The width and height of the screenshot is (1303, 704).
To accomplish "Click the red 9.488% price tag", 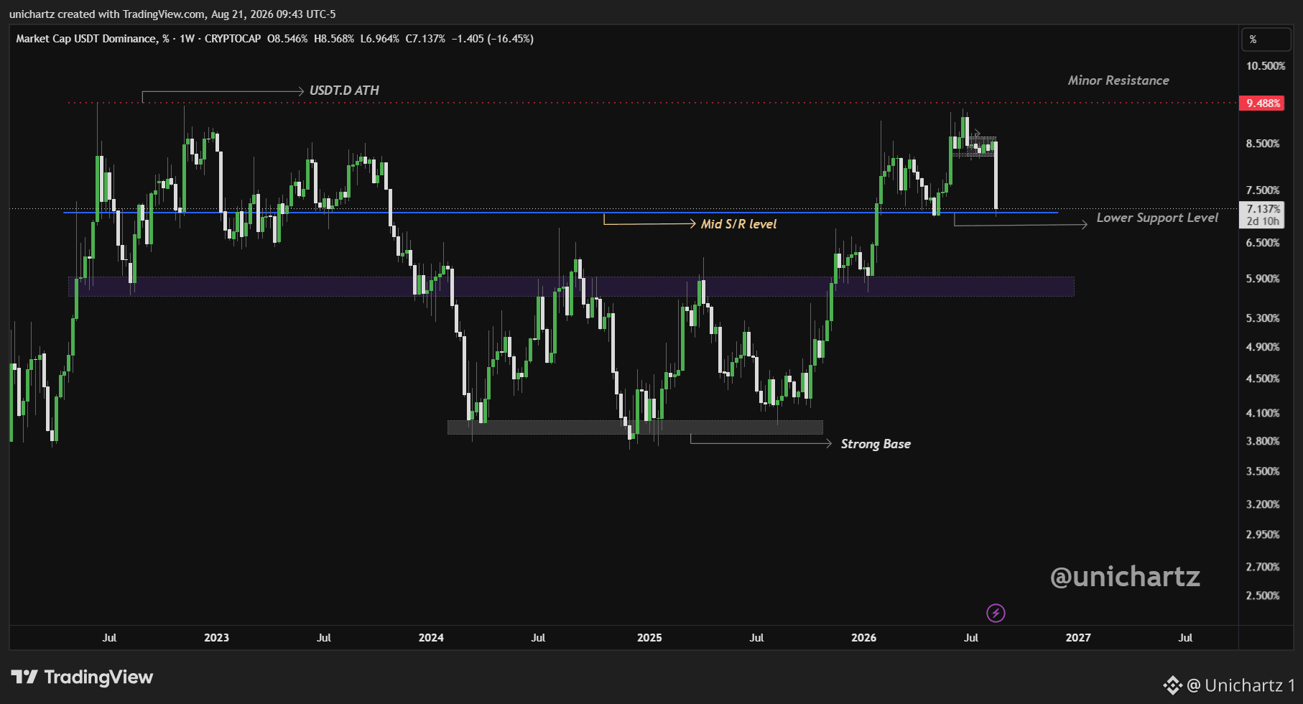I will pos(1262,103).
